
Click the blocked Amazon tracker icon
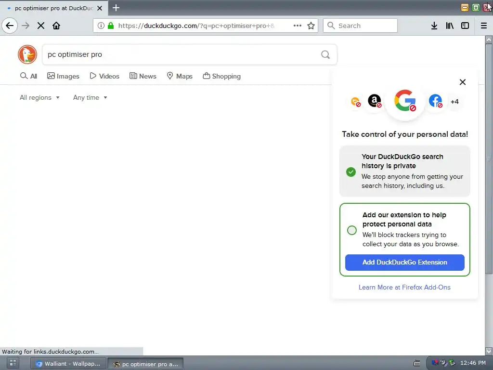pyautogui.click(x=375, y=101)
